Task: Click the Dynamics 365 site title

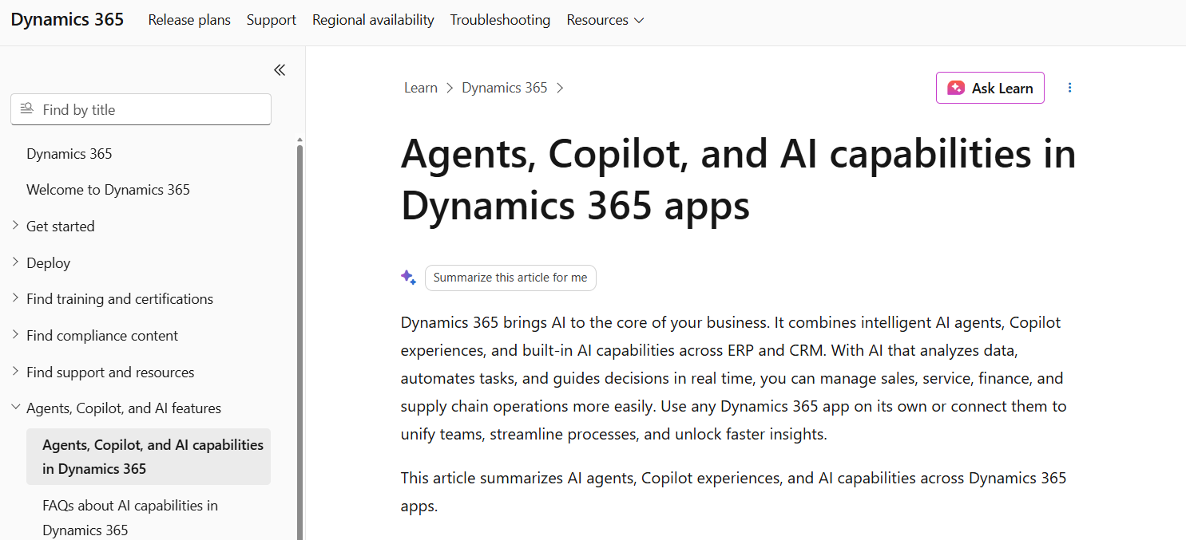Action: point(67,20)
